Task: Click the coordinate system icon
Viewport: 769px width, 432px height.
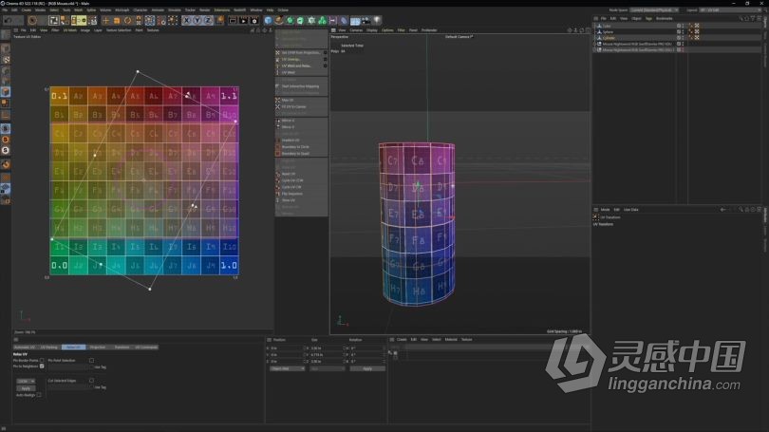Action: (x=219, y=21)
